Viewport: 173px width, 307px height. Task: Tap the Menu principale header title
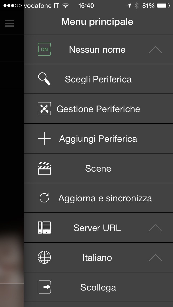pyautogui.click(x=97, y=22)
